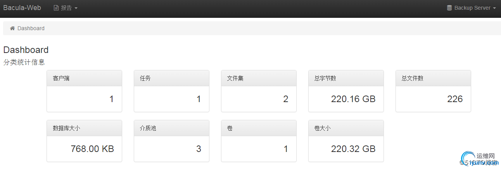This screenshot has height=169, width=501.
Task: Click the 总文件数 card showing 226
Action: coord(433,91)
